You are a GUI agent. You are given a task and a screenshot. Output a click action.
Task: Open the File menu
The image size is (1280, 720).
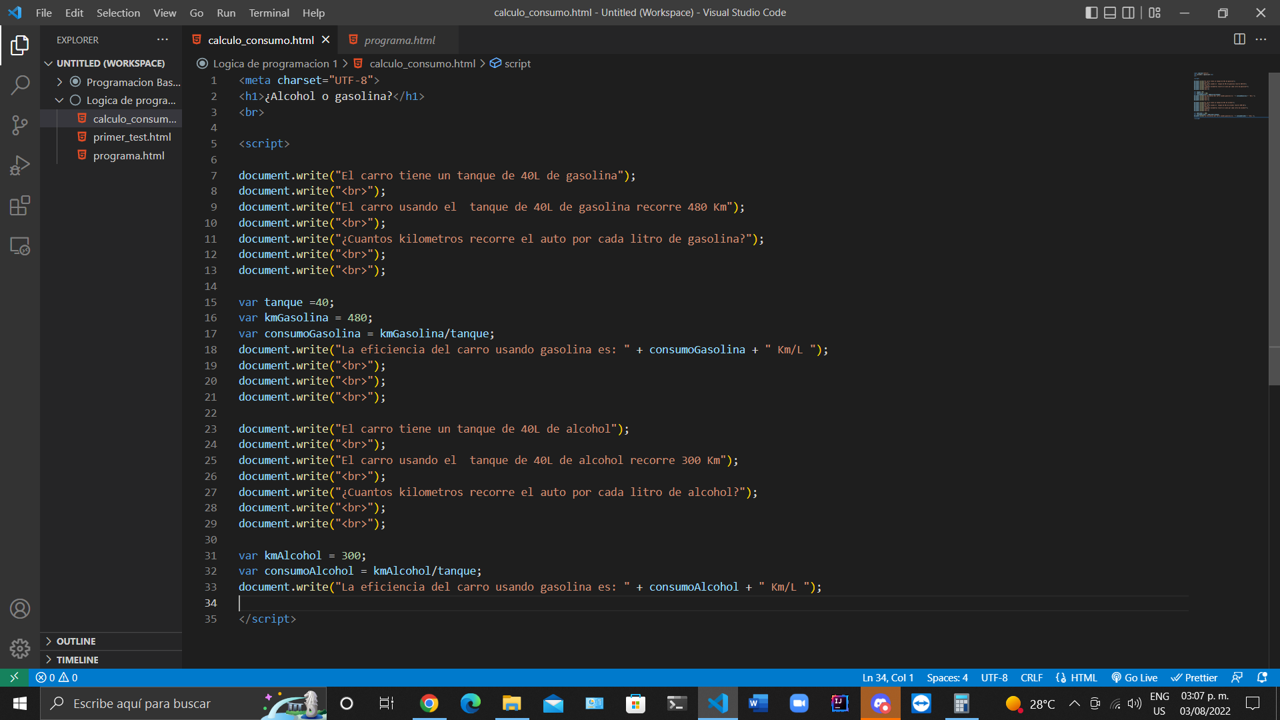[x=44, y=13]
